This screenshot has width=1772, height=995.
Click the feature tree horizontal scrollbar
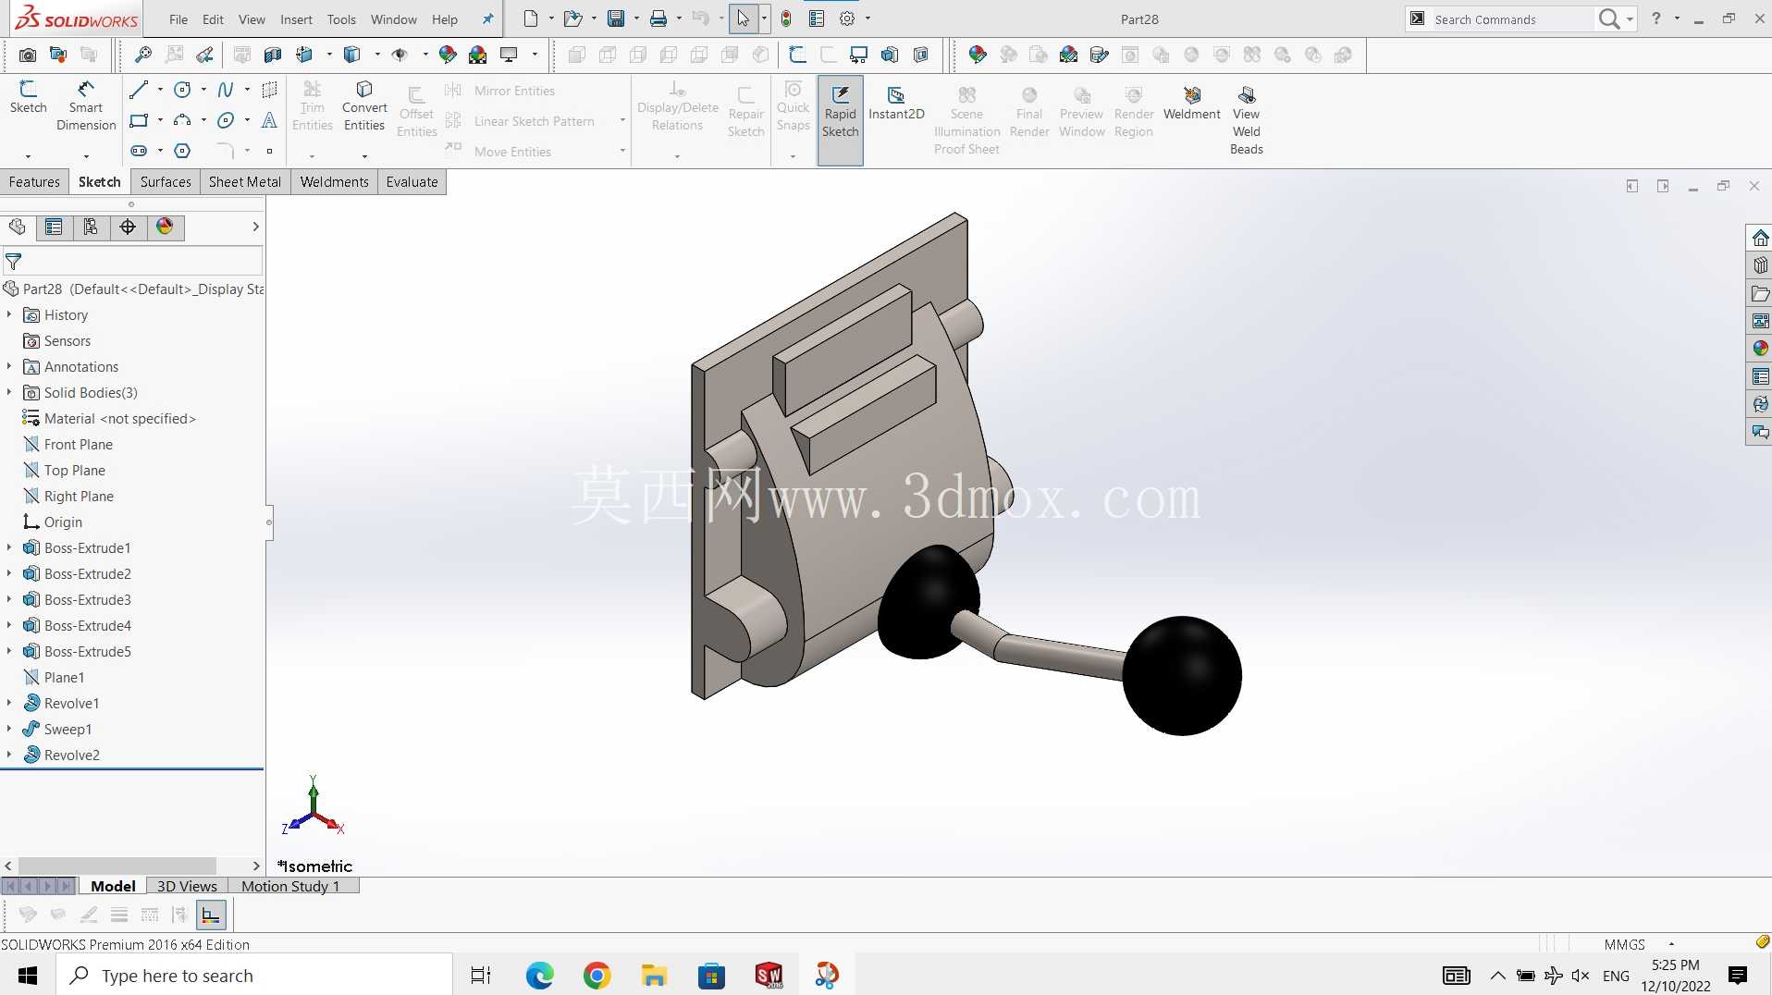point(117,866)
